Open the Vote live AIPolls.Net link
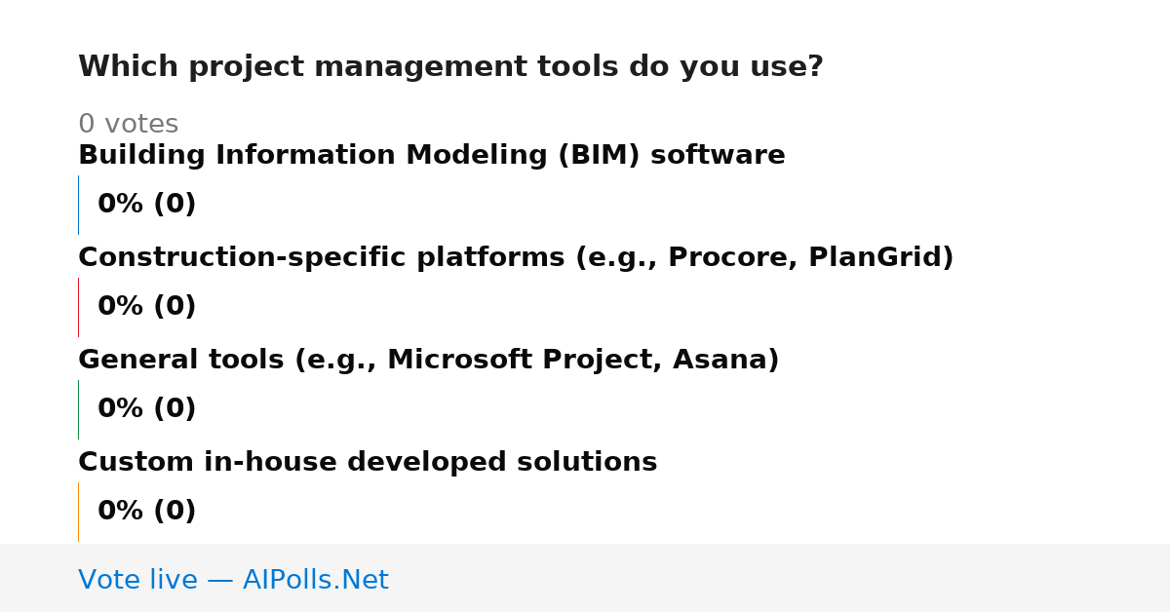 [x=233, y=581]
